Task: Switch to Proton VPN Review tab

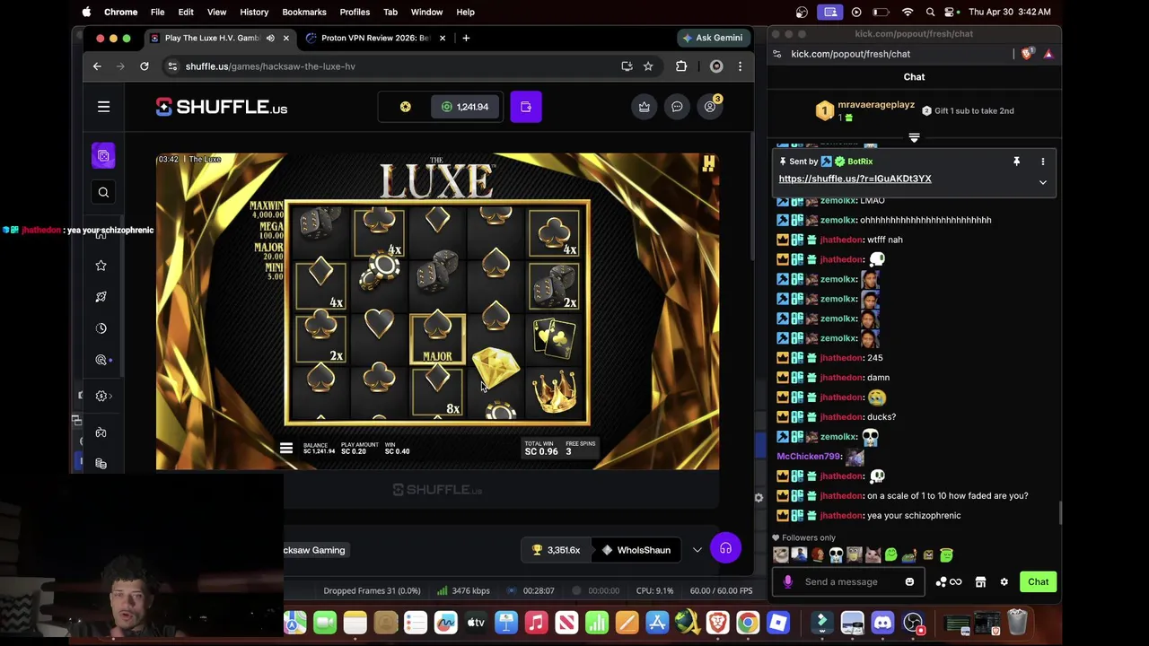Action: tap(373, 38)
